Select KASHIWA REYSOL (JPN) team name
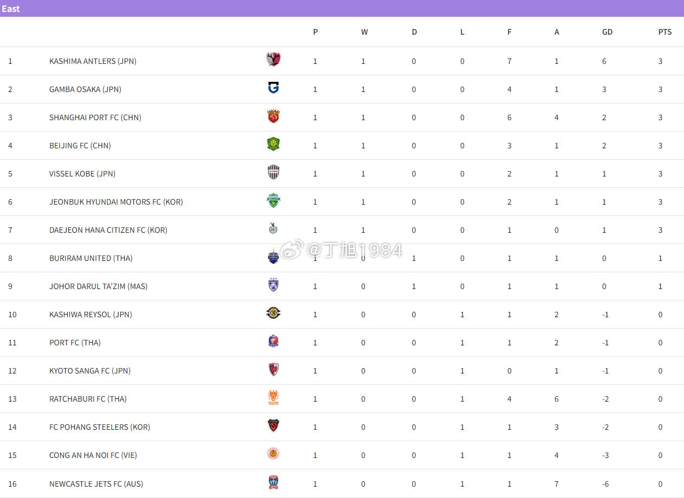This screenshot has width=684, height=498. [x=90, y=314]
